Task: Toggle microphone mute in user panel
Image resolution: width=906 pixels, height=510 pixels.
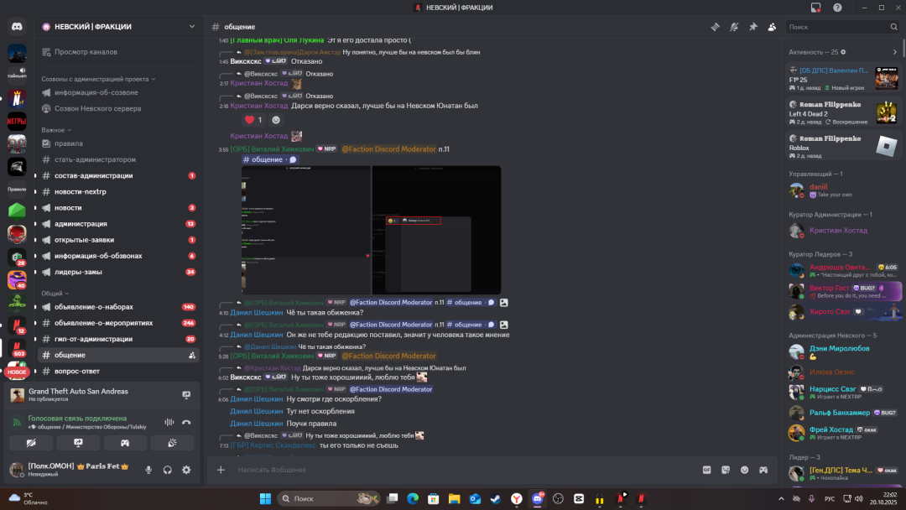Action: pyautogui.click(x=148, y=470)
